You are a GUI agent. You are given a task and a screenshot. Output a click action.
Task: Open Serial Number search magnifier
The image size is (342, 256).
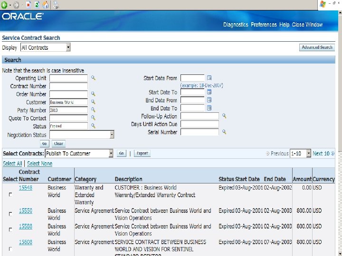pyautogui.click(x=224, y=132)
